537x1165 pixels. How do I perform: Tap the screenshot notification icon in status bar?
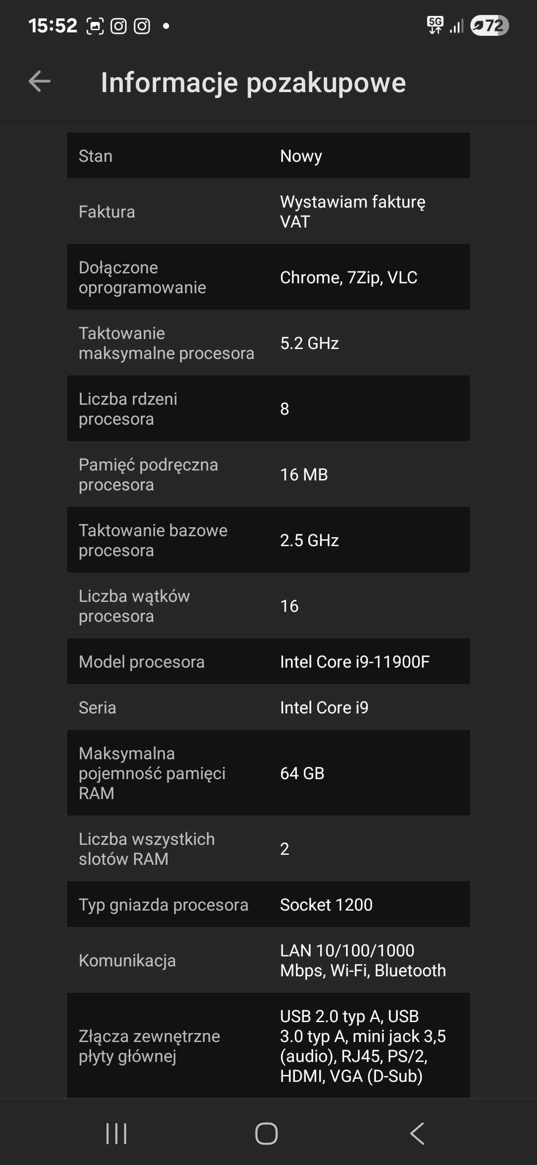pyautogui.click(x=95, y=26)
